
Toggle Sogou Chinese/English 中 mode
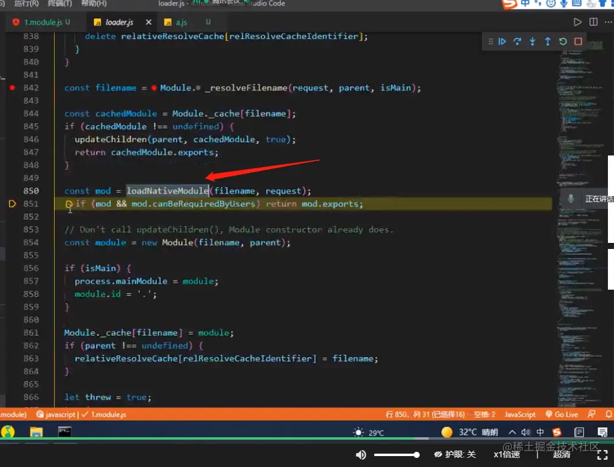coord(525,3)
